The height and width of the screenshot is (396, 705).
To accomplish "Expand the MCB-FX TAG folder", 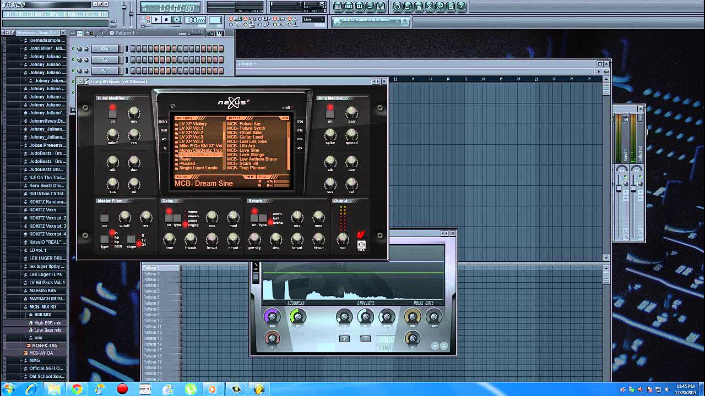I will click(44, 345).
